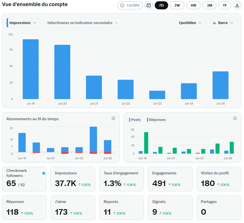The height and width of the screenshot is (223, 244).
Task: Click the Jun 19 green Réponses bar
Action: pos(146,143)
